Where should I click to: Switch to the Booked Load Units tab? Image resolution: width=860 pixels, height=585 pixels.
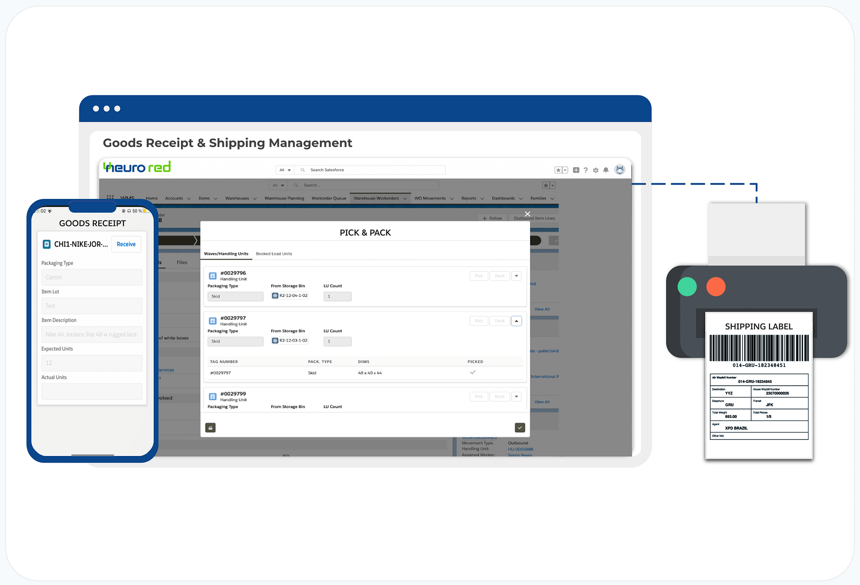tap(274, 254)
